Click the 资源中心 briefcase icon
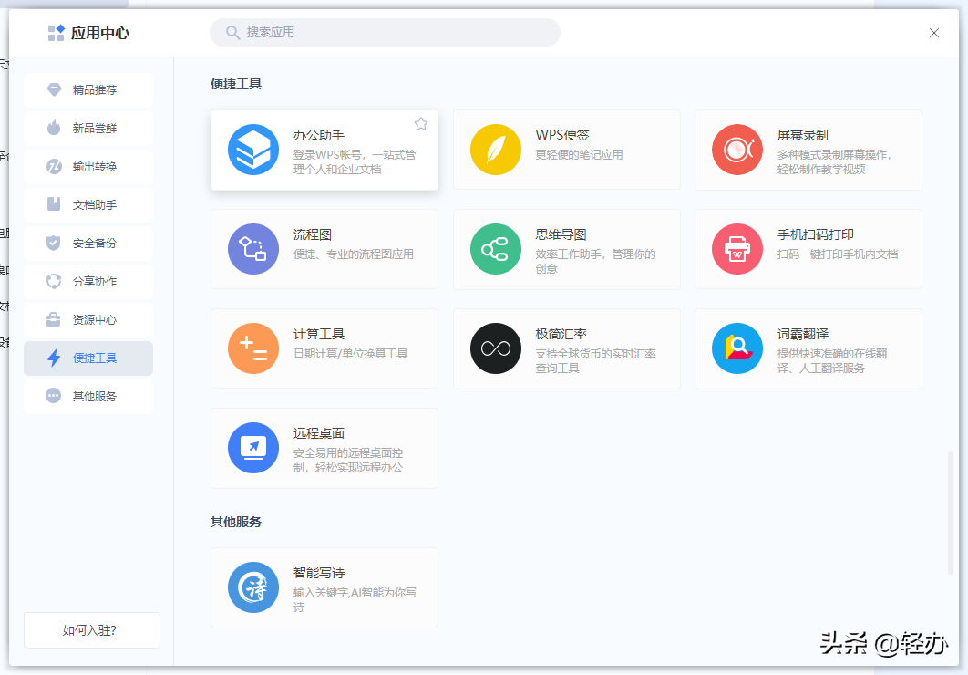Screen dimensions: 968x675 tap(54, 319)
